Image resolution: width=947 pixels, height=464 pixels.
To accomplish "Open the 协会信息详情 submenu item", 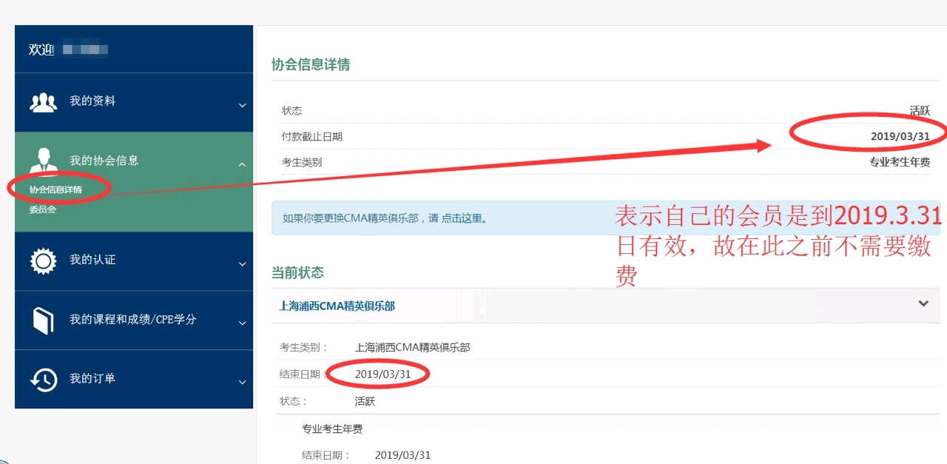I will 55,189.
